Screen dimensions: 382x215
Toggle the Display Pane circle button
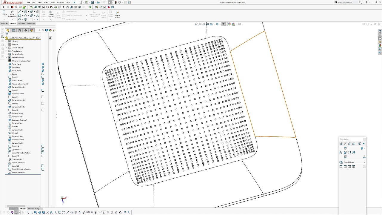pos(50,38)
